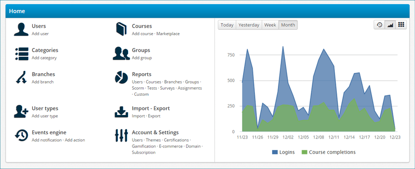Click the Branches fork icon
The image size is (415, 169).
click(21, 77)
